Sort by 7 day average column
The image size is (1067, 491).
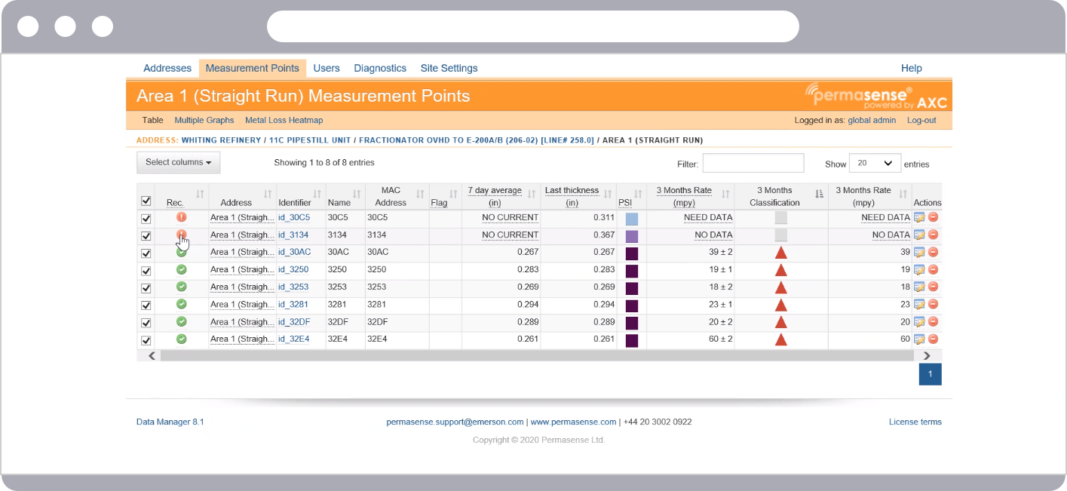501,196
